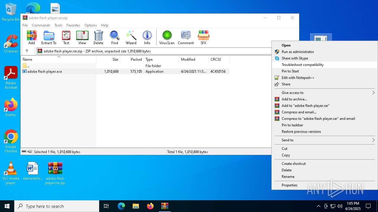This screenshot has width=378, height=212.
Task: Click Share in the context menu
Action: point(324,84)
